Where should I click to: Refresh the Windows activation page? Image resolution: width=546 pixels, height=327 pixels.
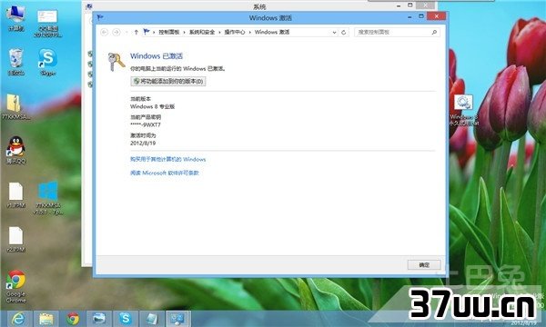click(344, 33)
